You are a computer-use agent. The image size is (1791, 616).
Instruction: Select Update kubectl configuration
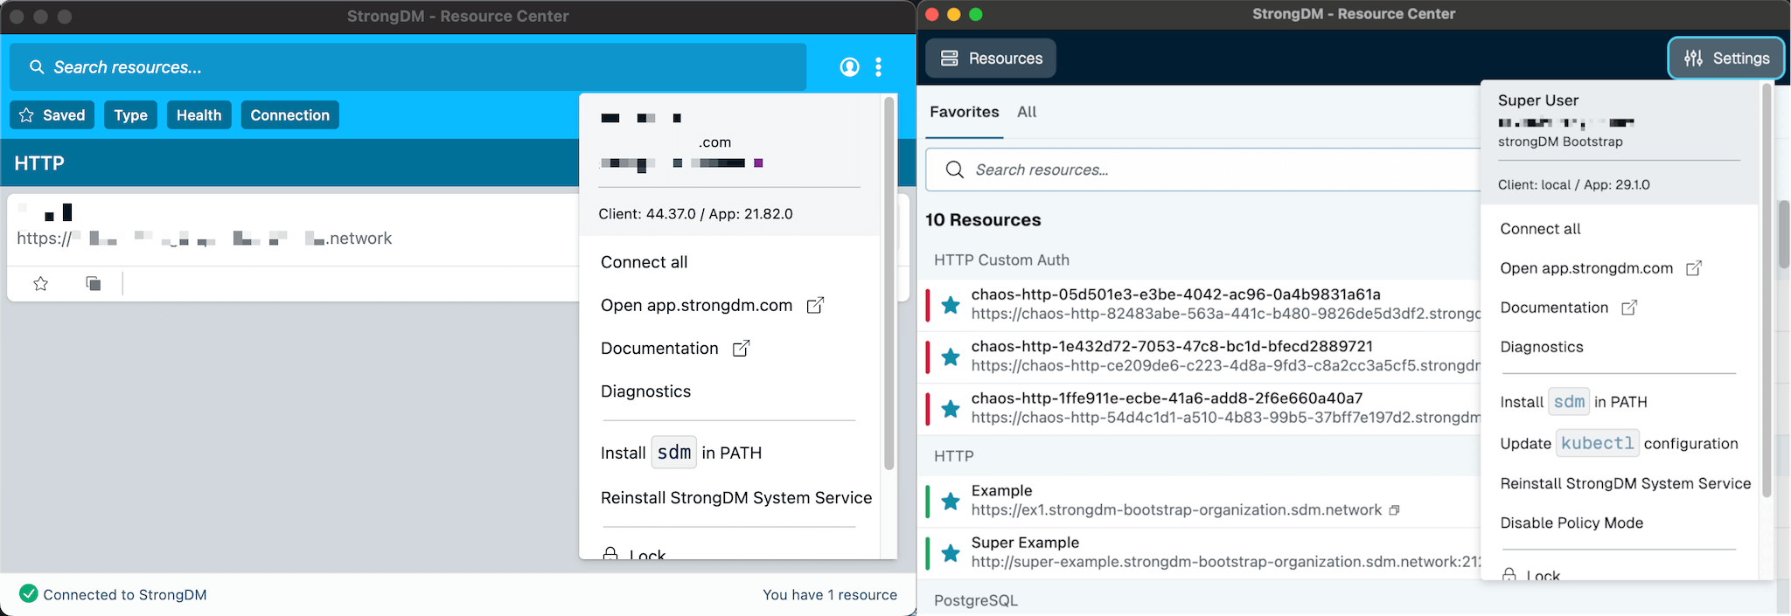coord(1620,444)
